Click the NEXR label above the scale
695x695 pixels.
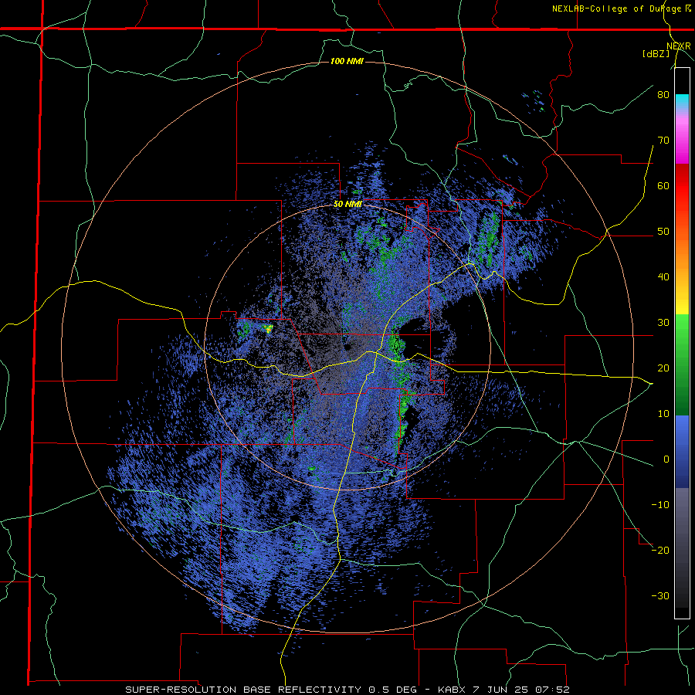pyautogui.click(x=679, y=46)
